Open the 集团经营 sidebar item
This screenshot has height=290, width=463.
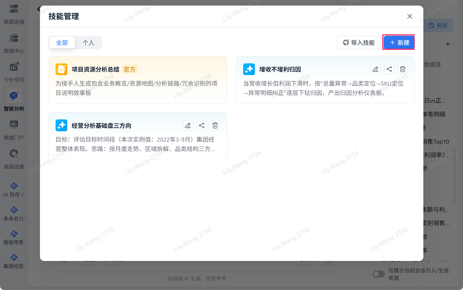click(14, 262)
